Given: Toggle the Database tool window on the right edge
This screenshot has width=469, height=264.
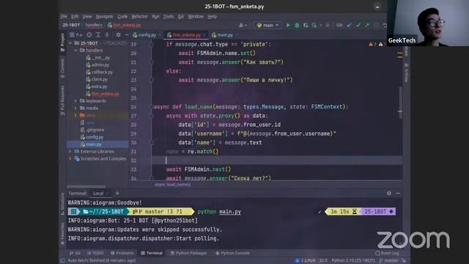Looking at the screenshot, I should 407,51.
